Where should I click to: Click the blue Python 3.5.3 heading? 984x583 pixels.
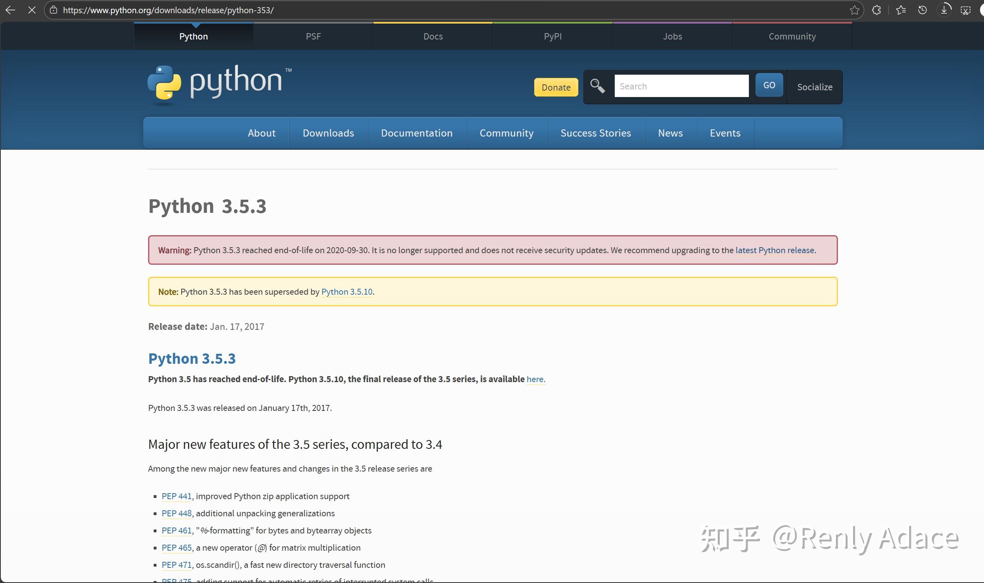coord(192,359)
